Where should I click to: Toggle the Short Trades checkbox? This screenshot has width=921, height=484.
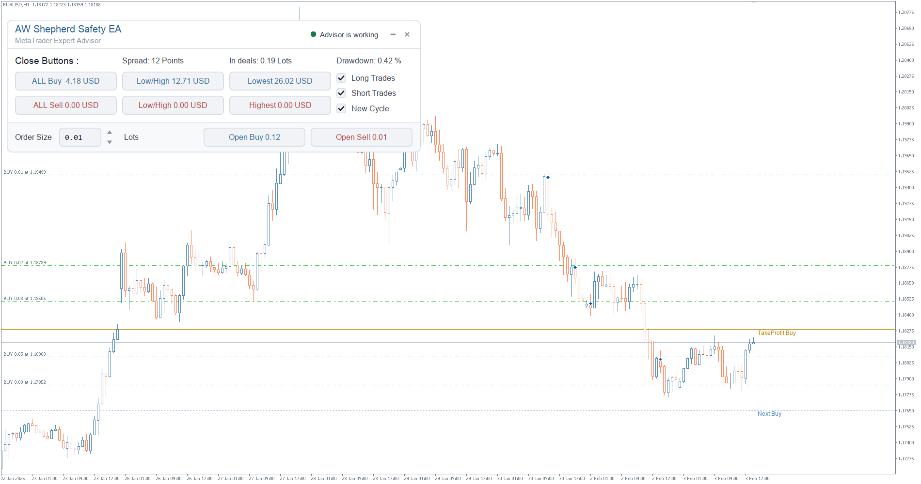click(x=341, y=93)
